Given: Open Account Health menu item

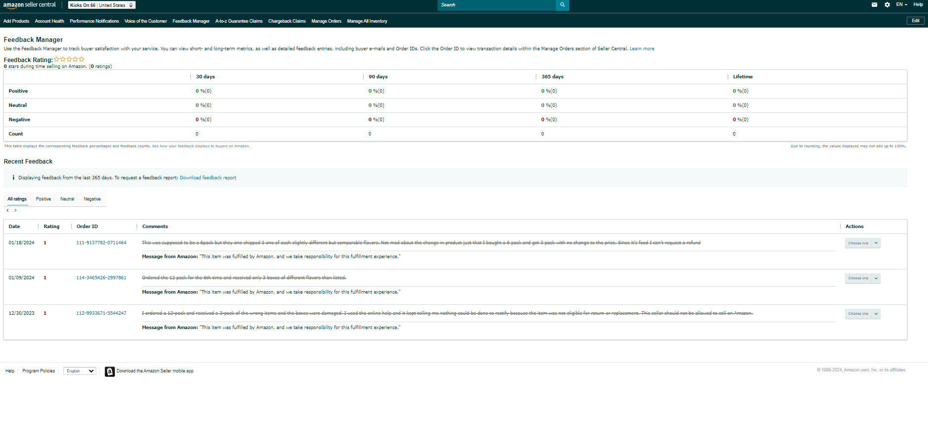Looking at the screenshot, I should coord(49,21).
